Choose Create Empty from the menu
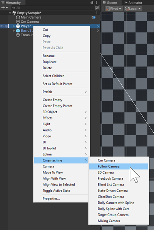The width and height of the screenshot is (154, 230). click(62, 100)
